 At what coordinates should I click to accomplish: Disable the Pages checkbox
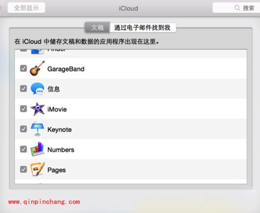[23, 169]
